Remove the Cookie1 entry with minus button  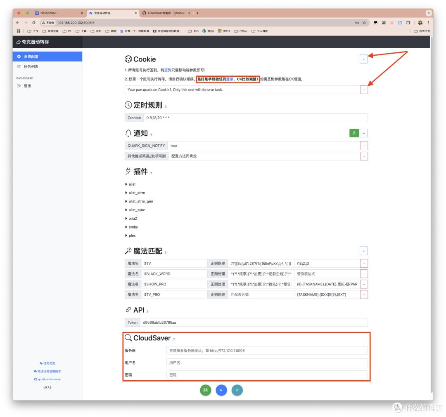pyautogui.click(x=363, y=90)
